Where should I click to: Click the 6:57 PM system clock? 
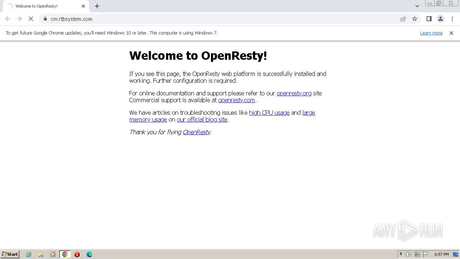tap(441, 254)
